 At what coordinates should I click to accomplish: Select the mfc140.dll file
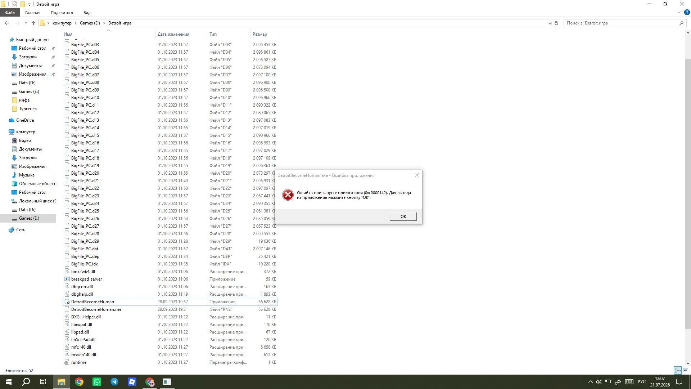coord(170,347)
